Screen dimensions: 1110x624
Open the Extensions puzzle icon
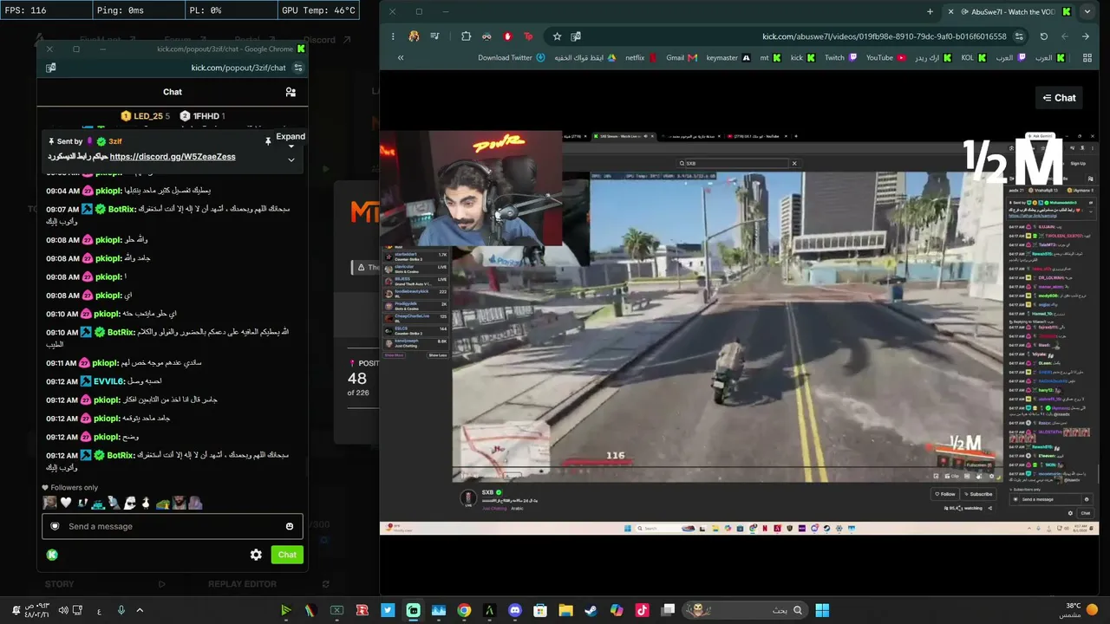[x=466, y=36]
